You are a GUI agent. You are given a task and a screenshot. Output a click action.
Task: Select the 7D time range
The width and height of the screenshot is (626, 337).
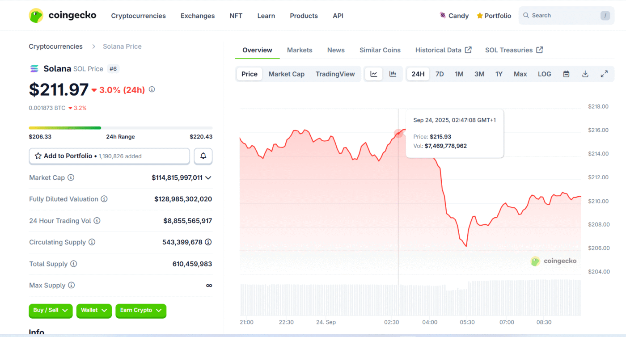click(x=440, y=74)
